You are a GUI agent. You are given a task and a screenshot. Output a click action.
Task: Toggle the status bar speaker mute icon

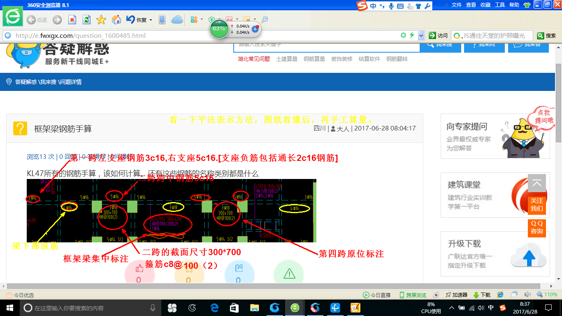click(527, 295)
